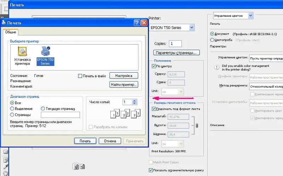Open the Установки цветопробы dropdown
Viewport: 283px width, 176px height.
tap(266, 103)
